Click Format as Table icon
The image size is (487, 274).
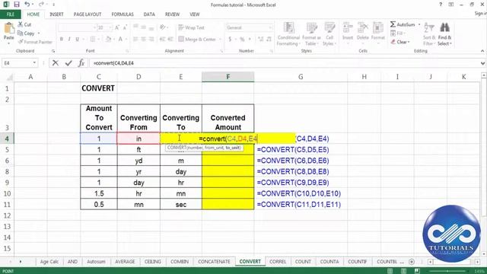coord(311,27)
